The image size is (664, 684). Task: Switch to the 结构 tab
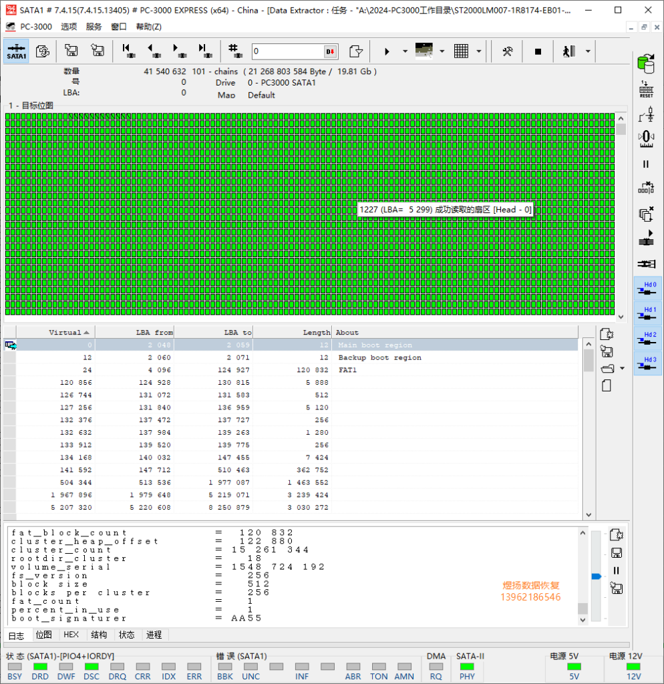pyautogui.click(x=99, y=635)
